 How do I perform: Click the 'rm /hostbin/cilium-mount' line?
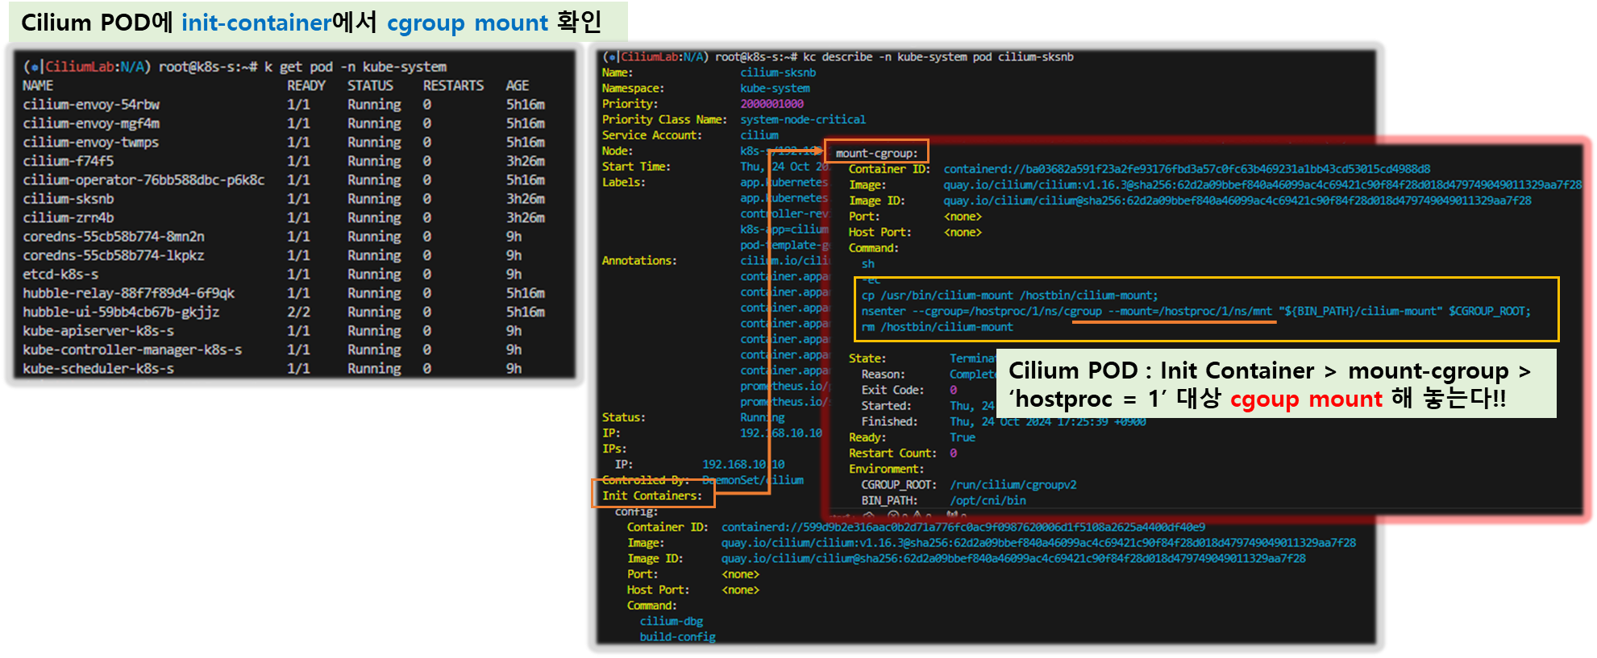pyautogui.click(x=937, y=327)
